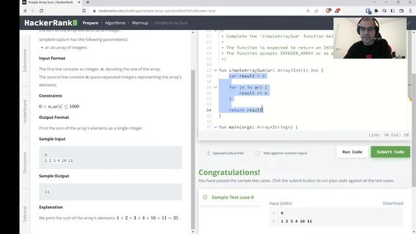Open the zoom magnifier icon in address bar

point(307,11)
